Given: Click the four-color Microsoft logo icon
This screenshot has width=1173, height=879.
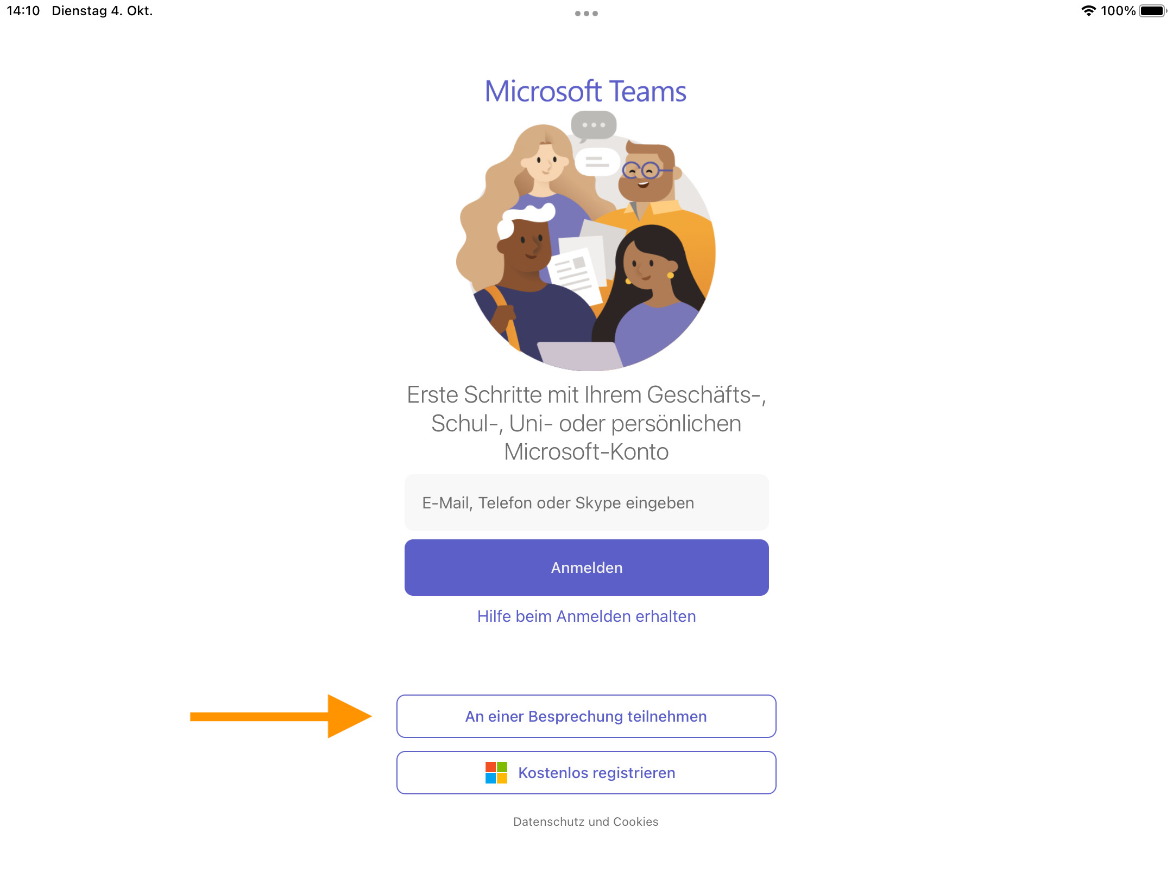Looking at the screenshot, I should 496,773.
